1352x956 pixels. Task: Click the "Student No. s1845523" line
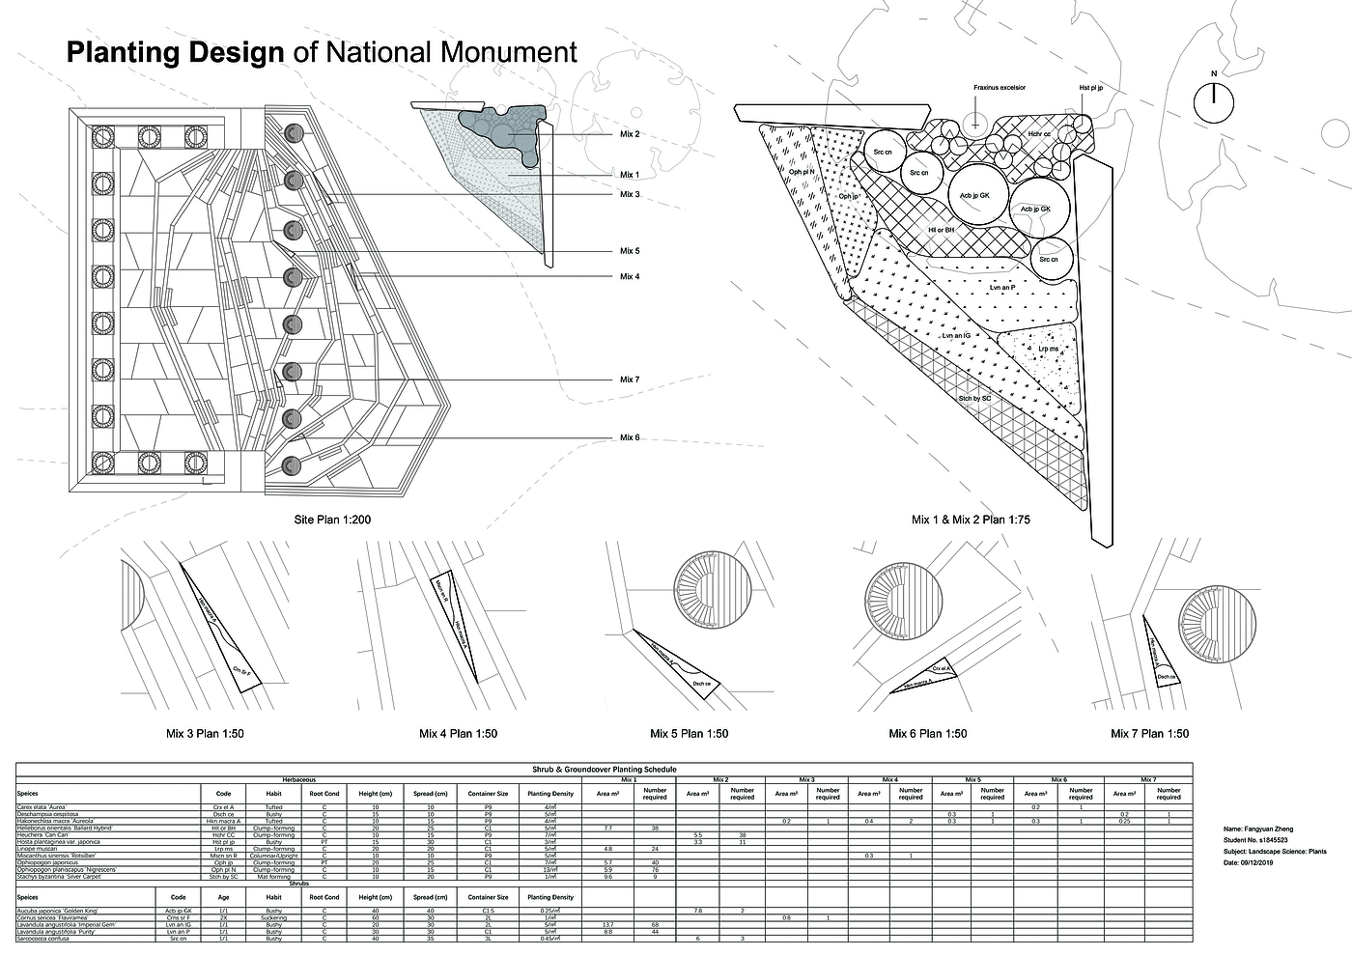(1254, 840)
